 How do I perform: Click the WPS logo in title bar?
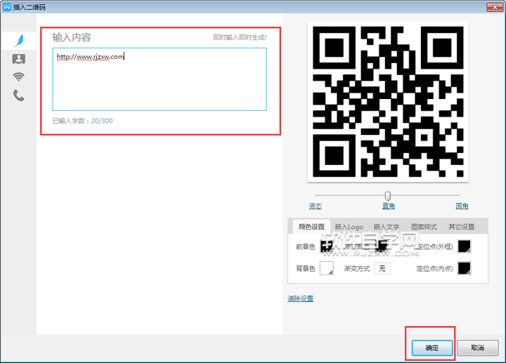tap(7, 6)
